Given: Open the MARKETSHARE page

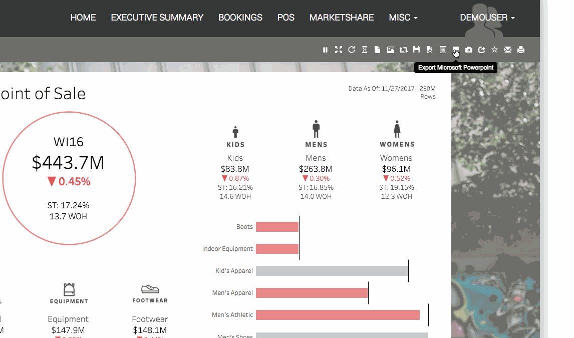Looking at the screenshot, I should point(342,18).
